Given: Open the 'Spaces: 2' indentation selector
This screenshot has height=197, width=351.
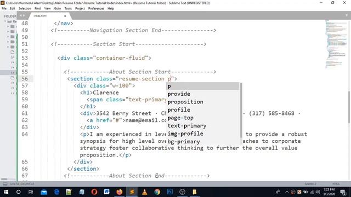Looking at the screenshot, I should (x=310, y=184).
